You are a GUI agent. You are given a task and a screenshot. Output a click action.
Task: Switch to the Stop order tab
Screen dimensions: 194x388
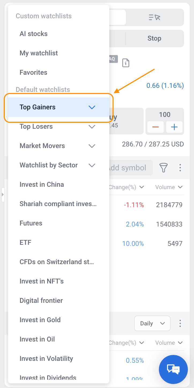(154, 38)
